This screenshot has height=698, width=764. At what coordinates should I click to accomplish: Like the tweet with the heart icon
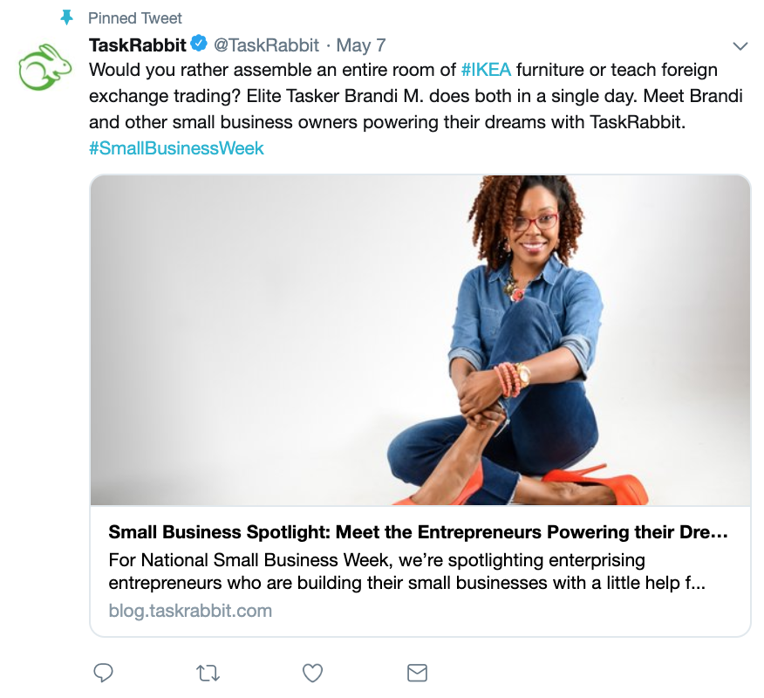point(312,674)
